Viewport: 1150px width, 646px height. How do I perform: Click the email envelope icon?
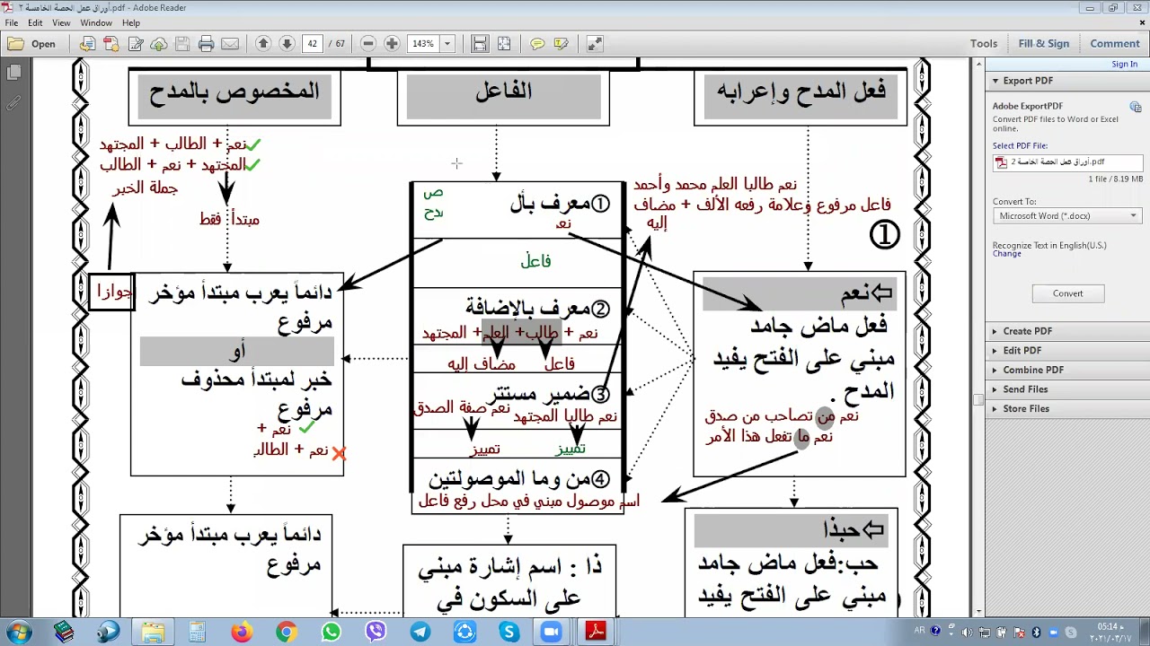coord(230,43)
